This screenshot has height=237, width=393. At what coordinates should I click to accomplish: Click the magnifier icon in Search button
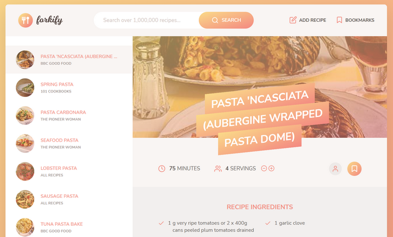(x=215, y=20)
